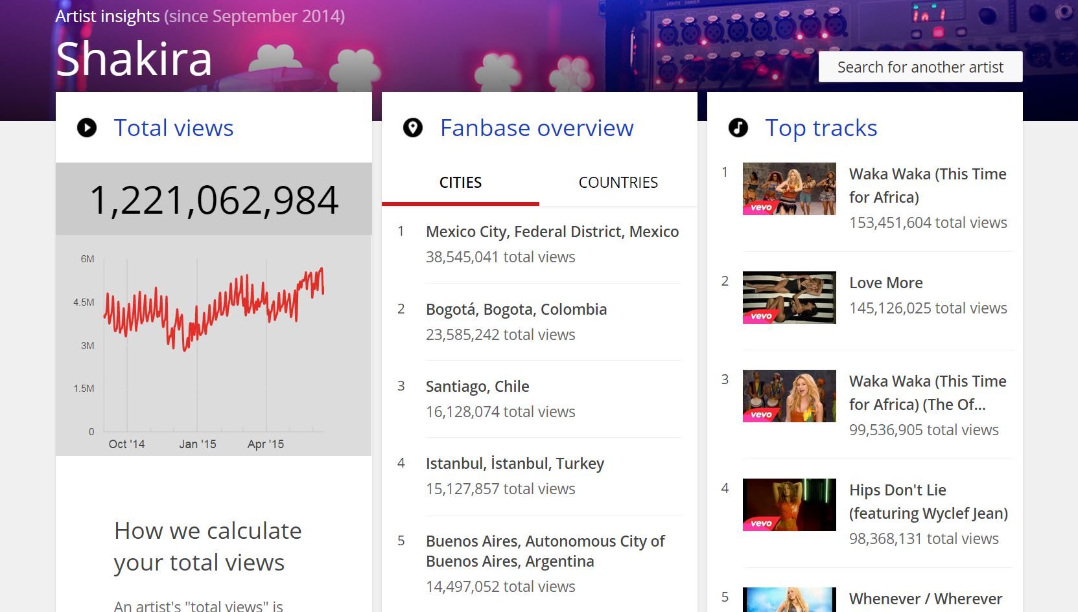
Task: Click the Istanbul, Turkey city link
Action: point(515,463)
